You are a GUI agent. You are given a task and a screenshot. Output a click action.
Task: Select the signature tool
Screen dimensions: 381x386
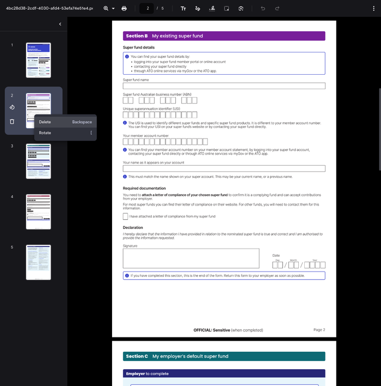[212, 9]
